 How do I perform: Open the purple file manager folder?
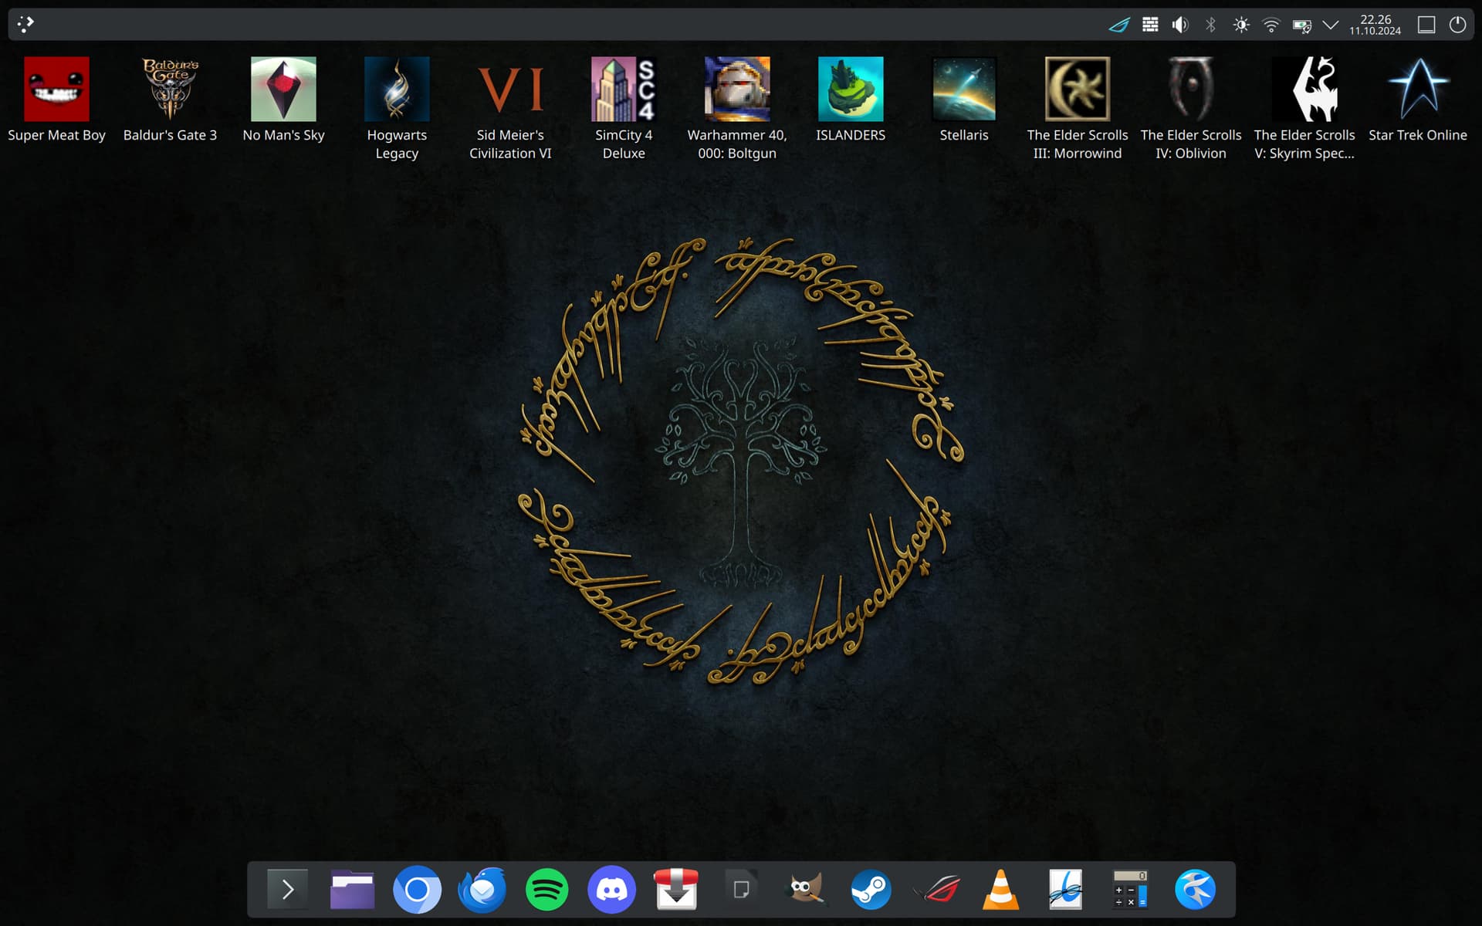(352, 890)
